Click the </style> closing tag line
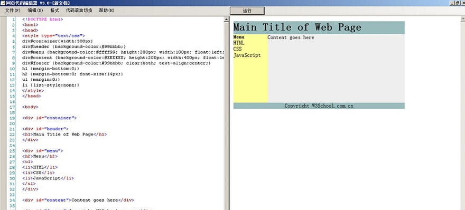The width and height of the screenshot is (465, 210). tap(33, 91)
